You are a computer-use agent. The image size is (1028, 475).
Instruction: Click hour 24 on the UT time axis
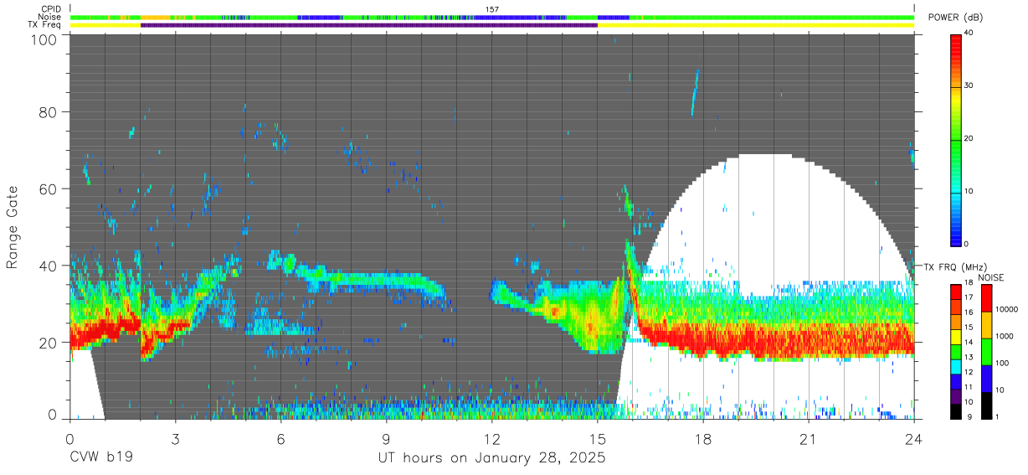tap(914, 438)
